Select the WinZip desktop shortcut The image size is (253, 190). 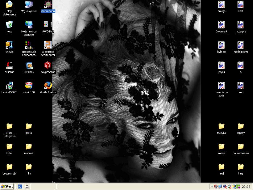[9, 45]
